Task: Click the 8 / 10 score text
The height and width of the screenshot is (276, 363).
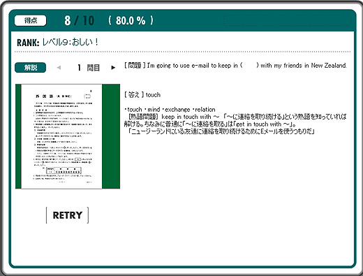Action: point(80,20)
